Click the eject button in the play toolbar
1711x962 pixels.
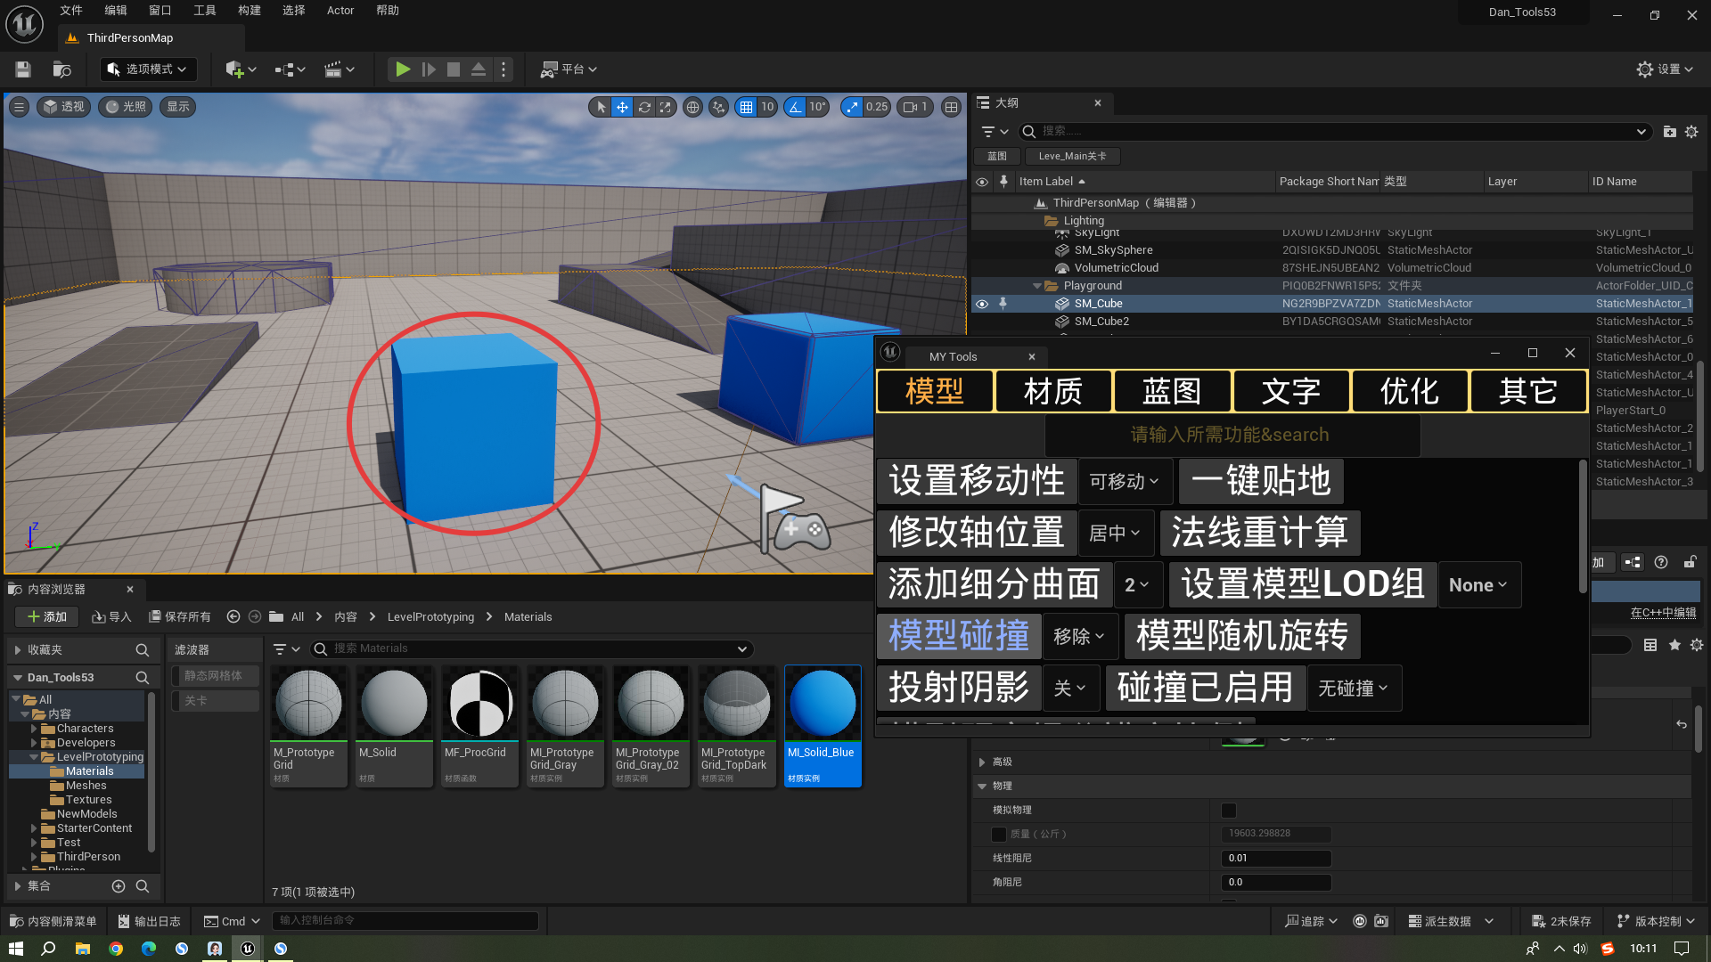pyautogui.click(x=479, y=69)
